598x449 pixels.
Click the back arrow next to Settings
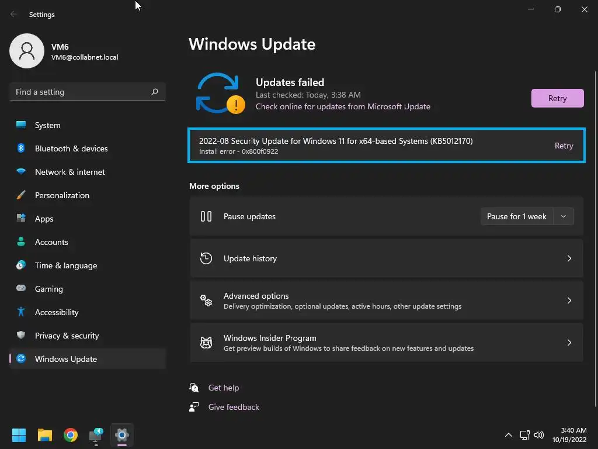click(x=13, y=14)
